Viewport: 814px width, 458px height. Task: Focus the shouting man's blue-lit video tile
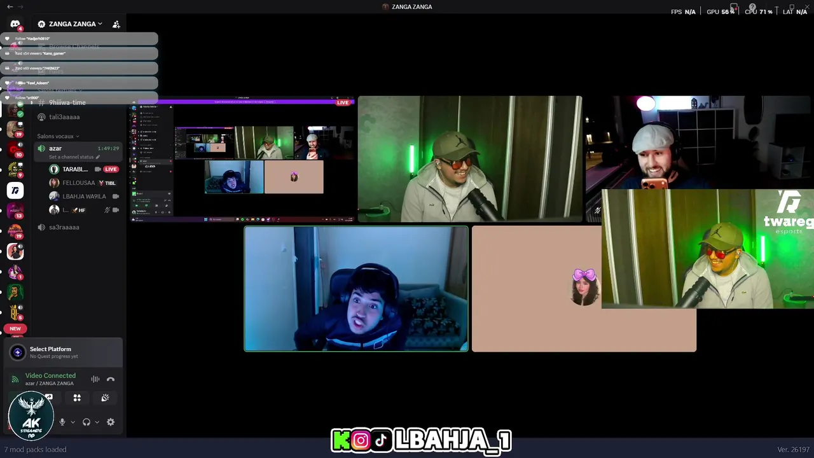[x=356, y=289]
